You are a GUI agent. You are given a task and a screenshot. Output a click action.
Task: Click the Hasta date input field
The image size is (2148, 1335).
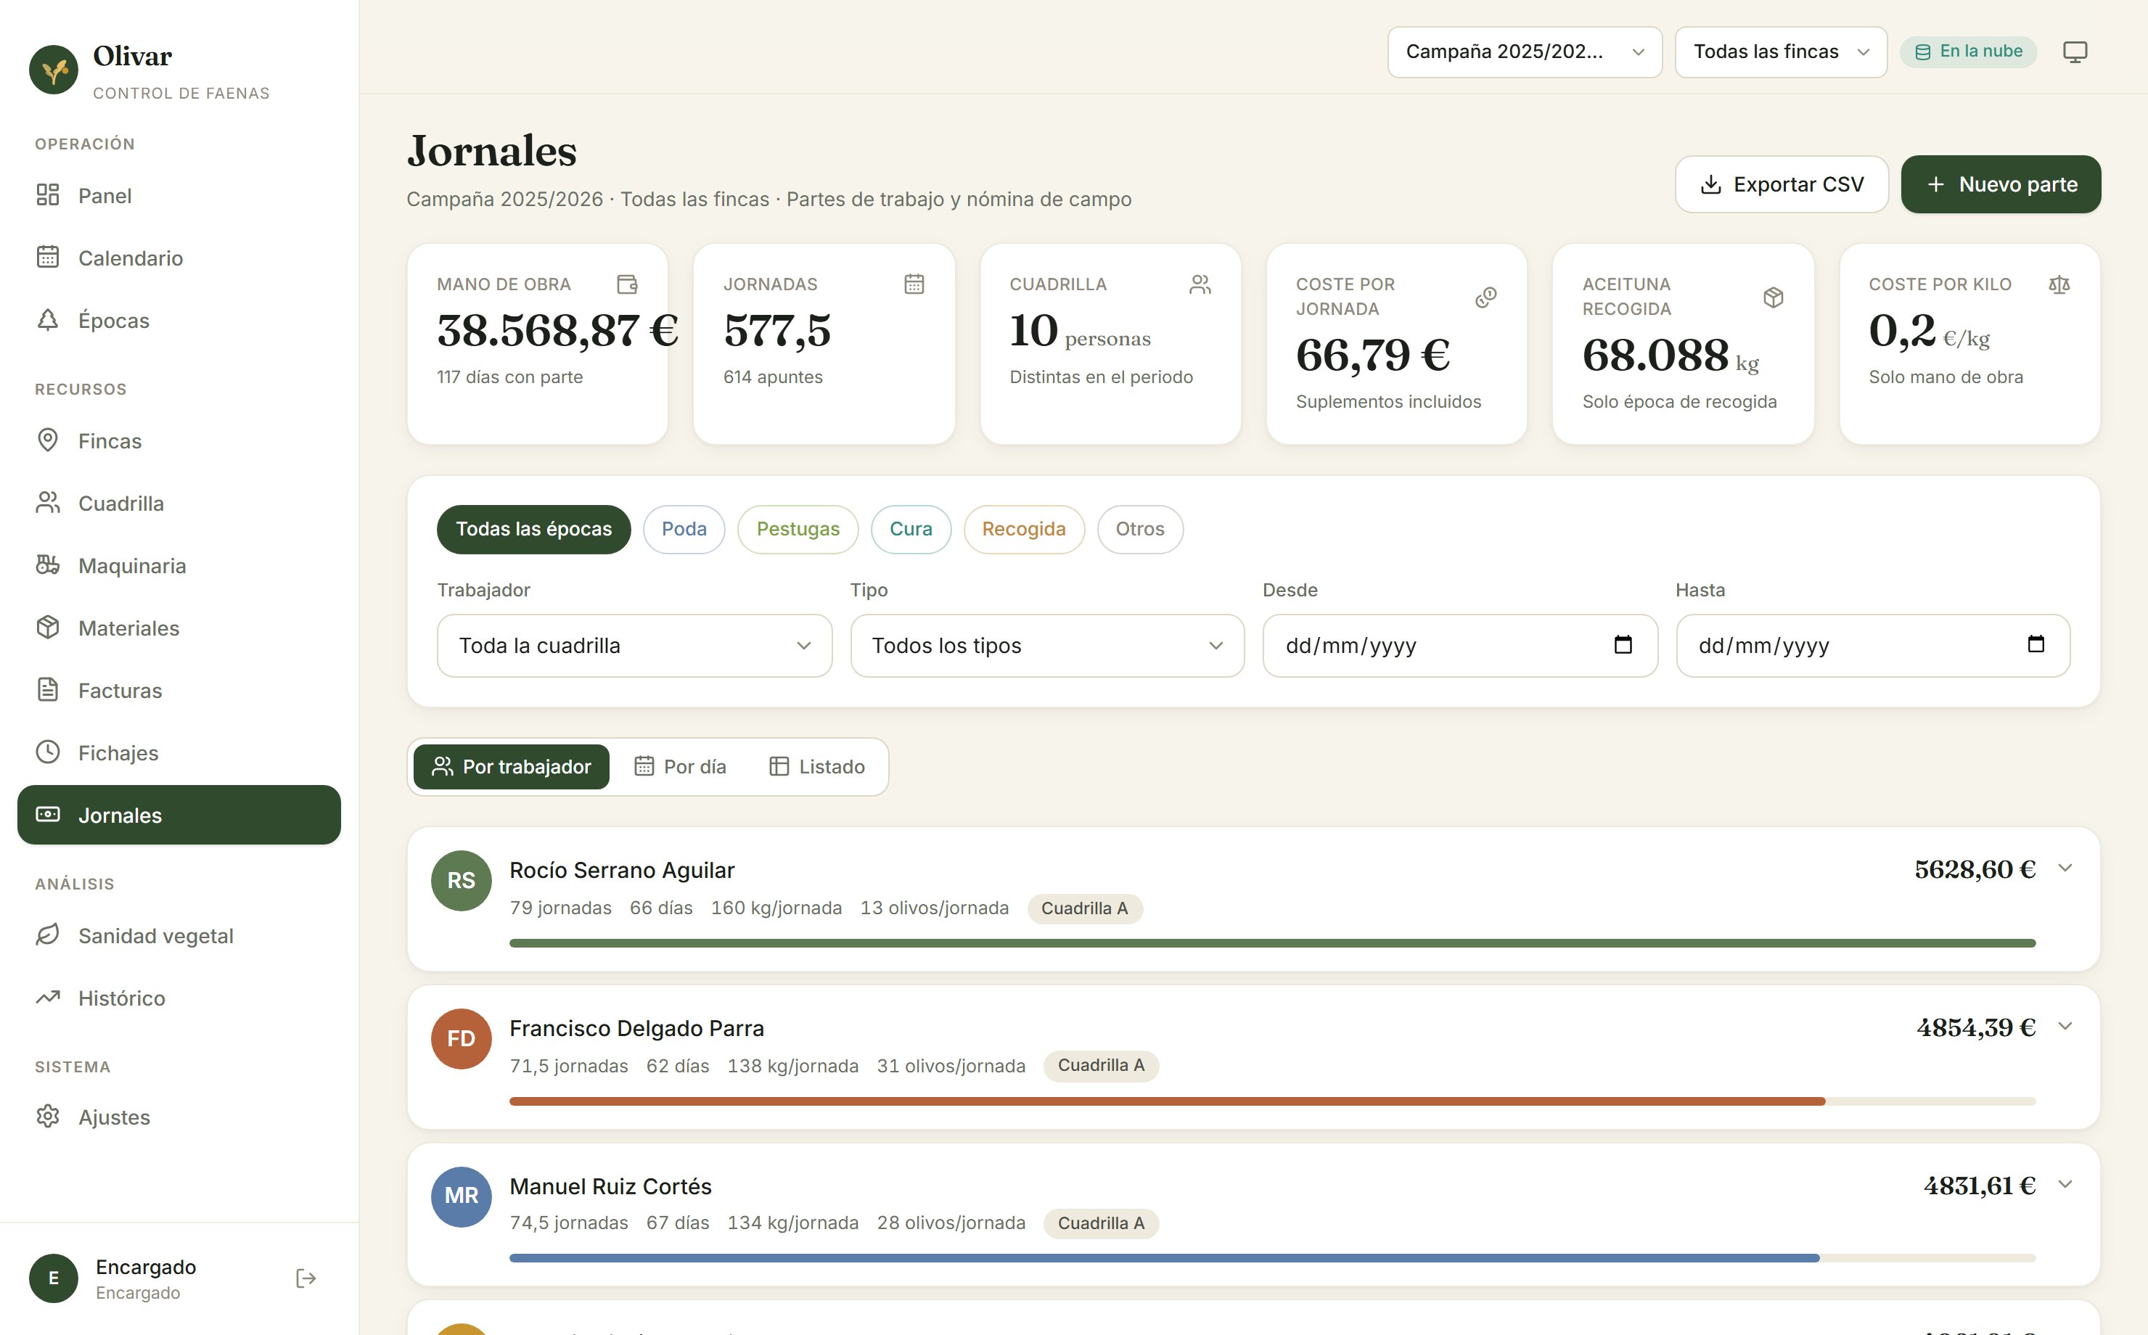(1872, 646)
